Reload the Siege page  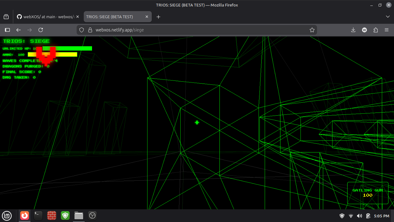point(41,30)
